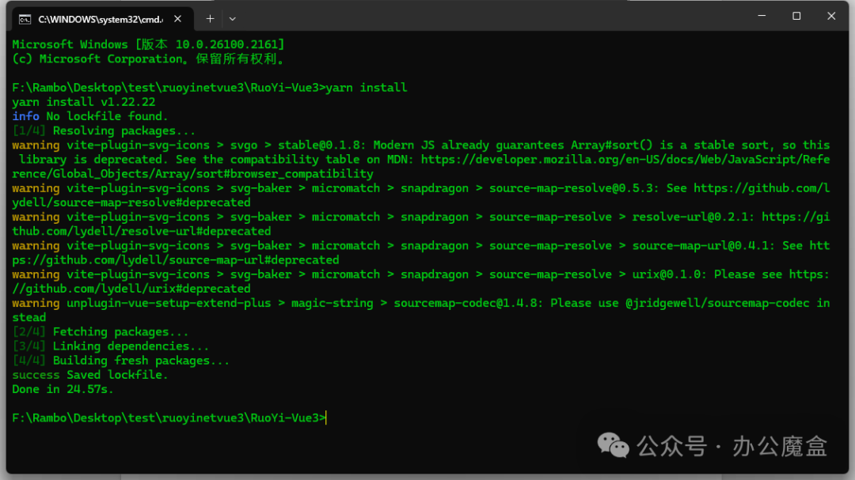Click '[2/4] Fetching packages...' line

coord(101,332)
